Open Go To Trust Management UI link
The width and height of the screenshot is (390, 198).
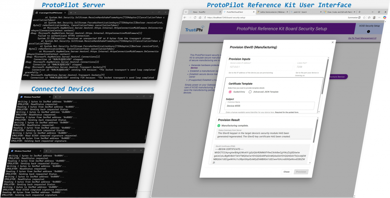pos(362,38)
